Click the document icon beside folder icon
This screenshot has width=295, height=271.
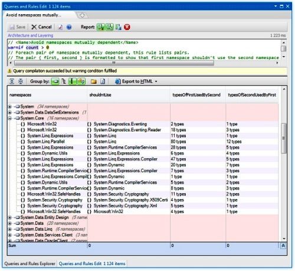tap(103, 81)
